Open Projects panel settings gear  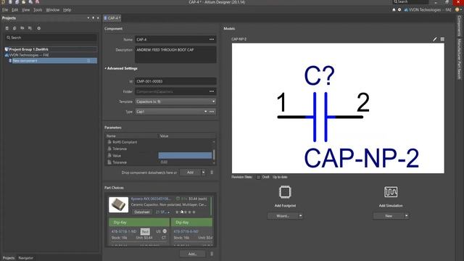click(38, 28)
